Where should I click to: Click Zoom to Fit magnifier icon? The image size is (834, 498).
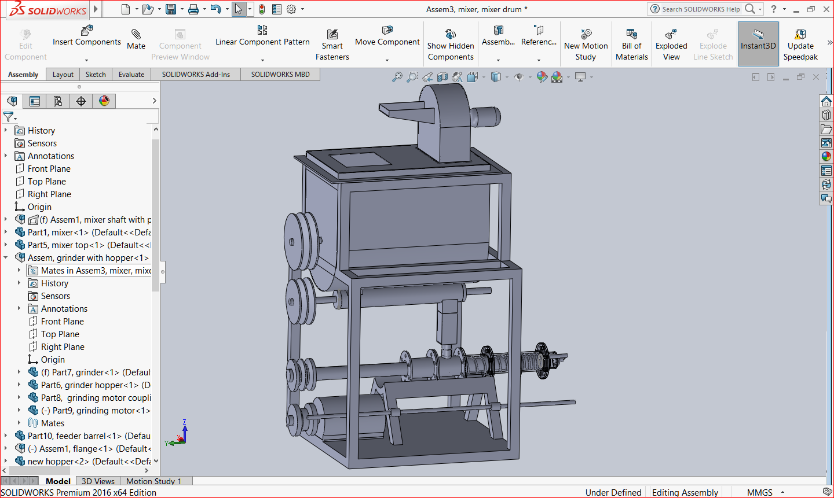pyautogui.click(x=397, y=77)
